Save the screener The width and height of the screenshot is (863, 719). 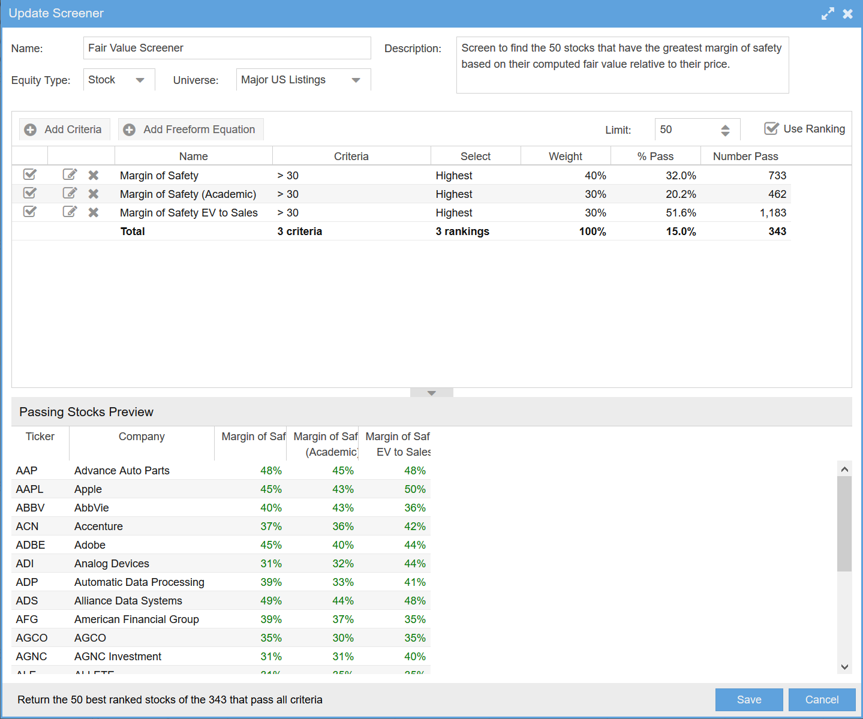point(748,700)
